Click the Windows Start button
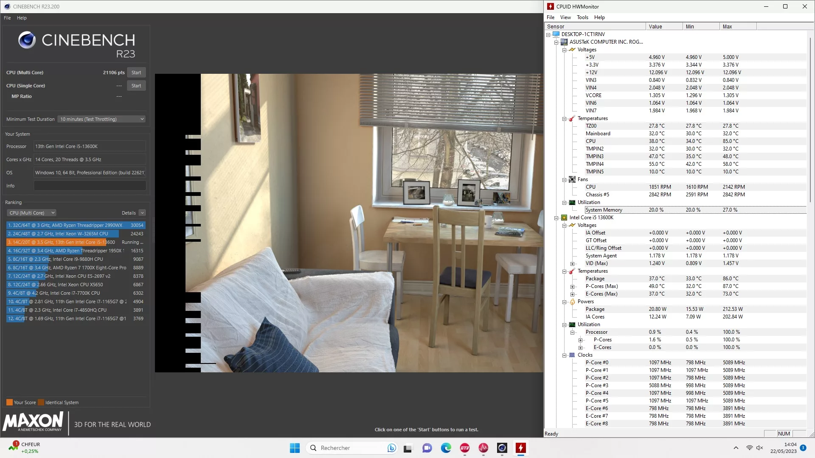 tap(295, 448)
